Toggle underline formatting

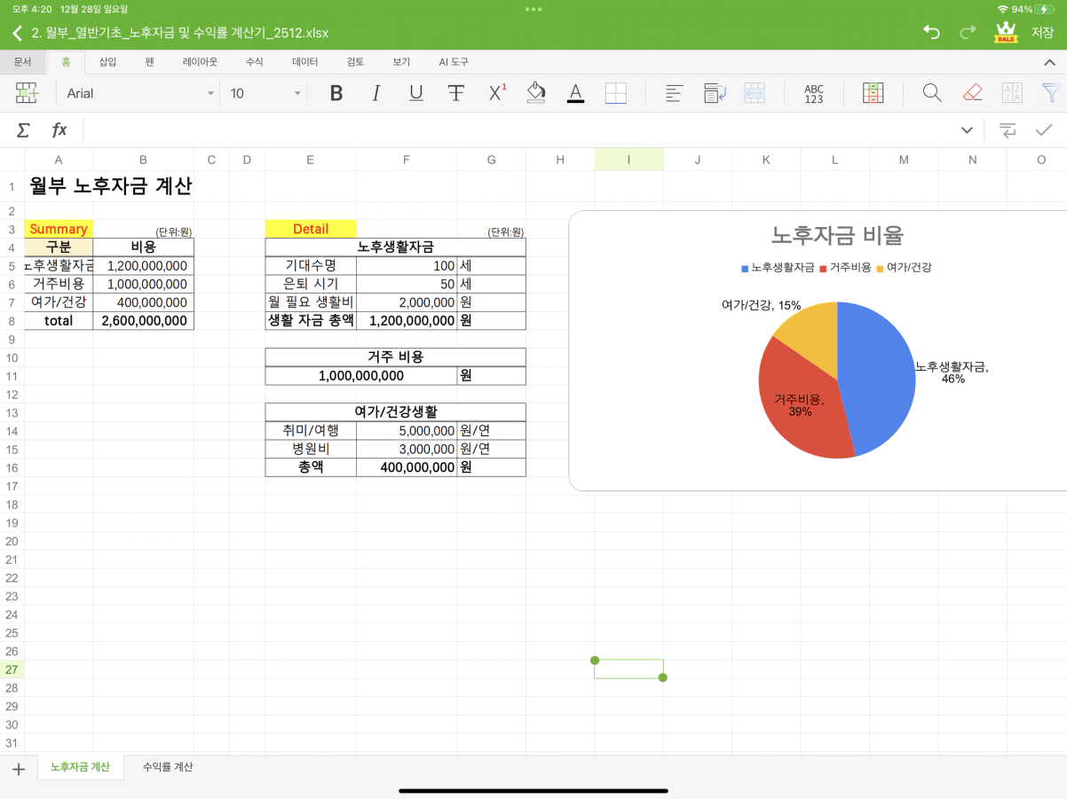click(415, 93)
